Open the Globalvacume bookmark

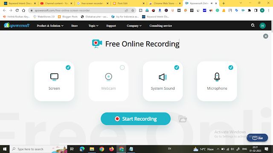(x=95, y=17)
